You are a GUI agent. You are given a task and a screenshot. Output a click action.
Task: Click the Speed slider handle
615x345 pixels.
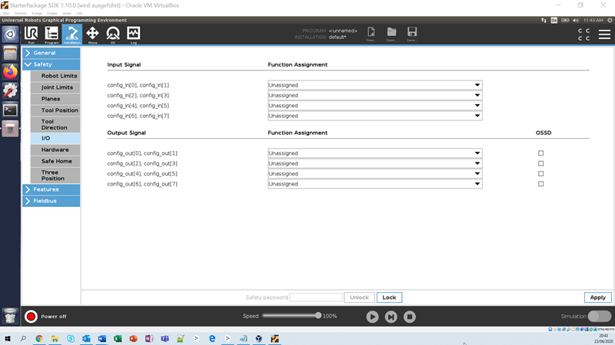(318, 316)
